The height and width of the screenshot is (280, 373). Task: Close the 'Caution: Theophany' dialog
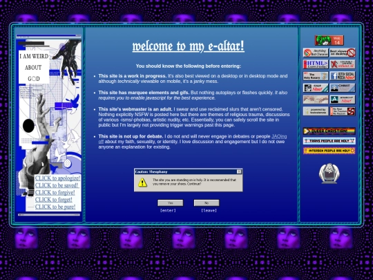click(239, 171)
